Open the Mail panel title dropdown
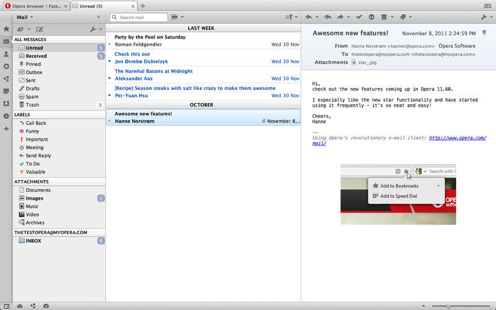Viewport: 496px width, 310px height. 25,17
